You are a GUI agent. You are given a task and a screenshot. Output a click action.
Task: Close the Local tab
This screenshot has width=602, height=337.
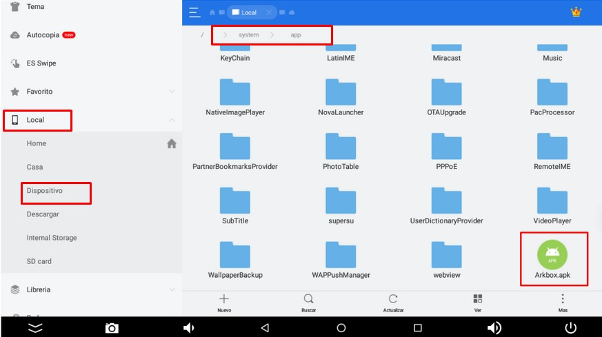pos(268,12)
